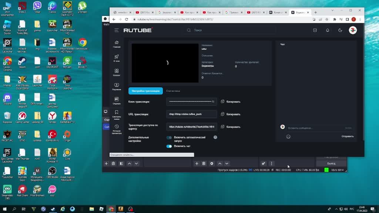Toggle the Включить чат switch

point(169,146)
